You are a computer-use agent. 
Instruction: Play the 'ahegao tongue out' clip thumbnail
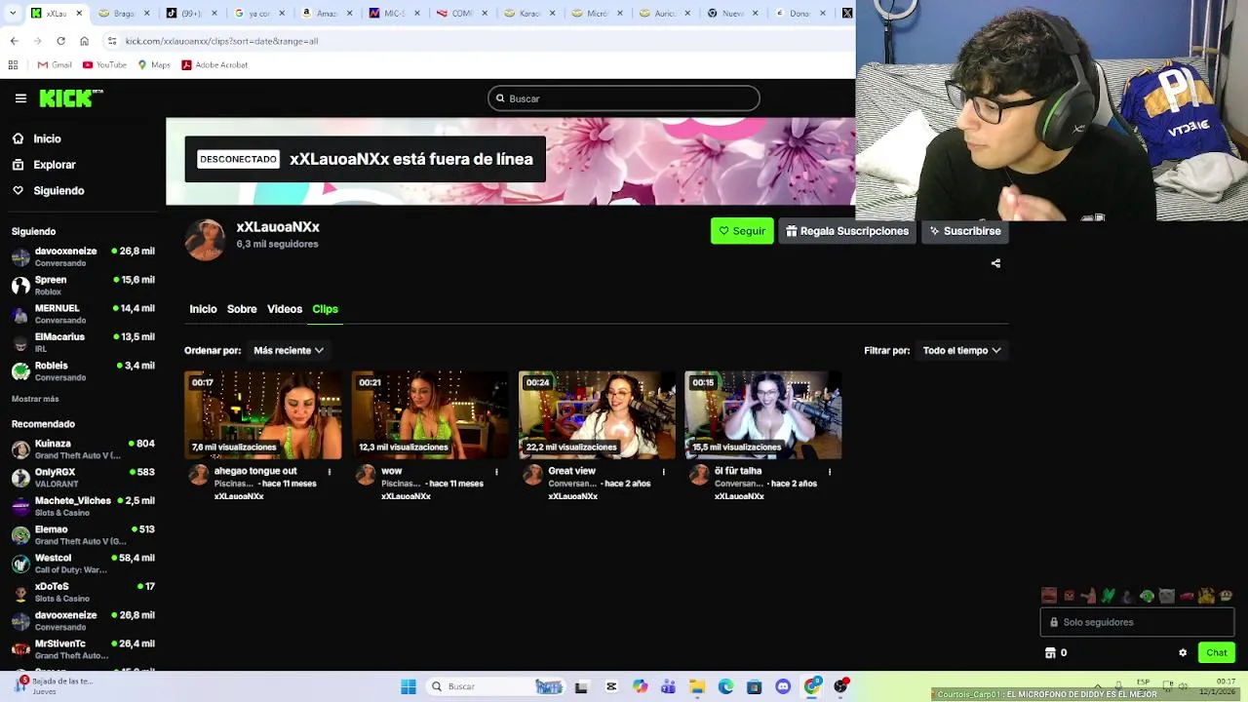(263, 414)
